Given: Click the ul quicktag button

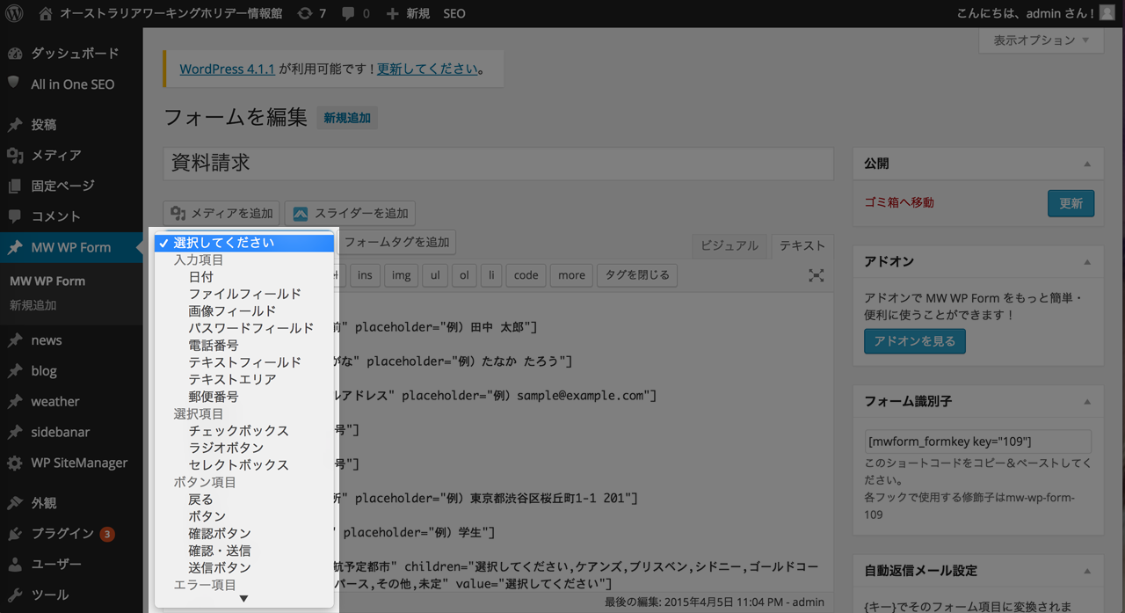Looking at the screenshot, I should [435, 275].
